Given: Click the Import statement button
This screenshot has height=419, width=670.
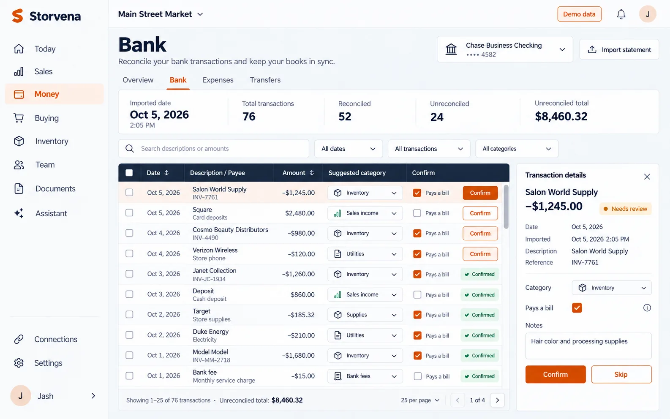Looking at the screenshot, I should 619,49.
